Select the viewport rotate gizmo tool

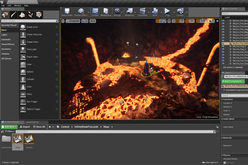click(x=161, y=21)
